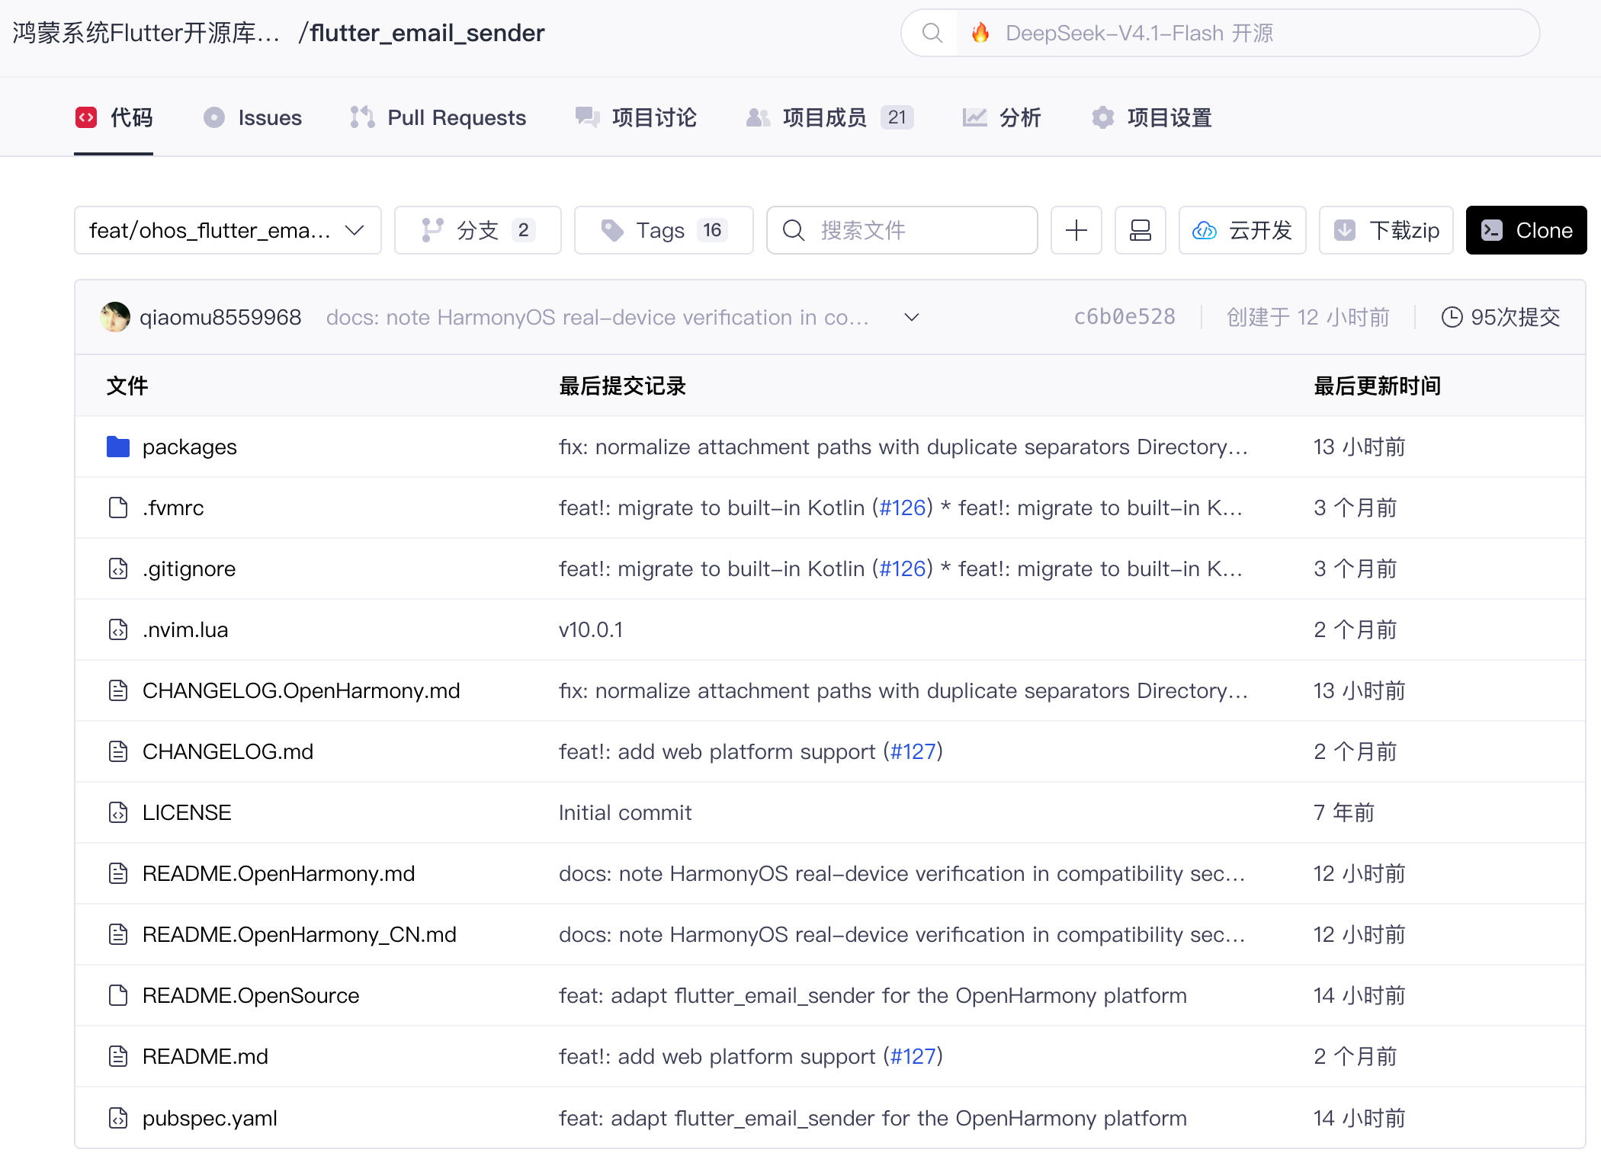The height and width of the screenshot is (1172, 1601).
Task: Open the packages folder
Action: coord(190,447)
